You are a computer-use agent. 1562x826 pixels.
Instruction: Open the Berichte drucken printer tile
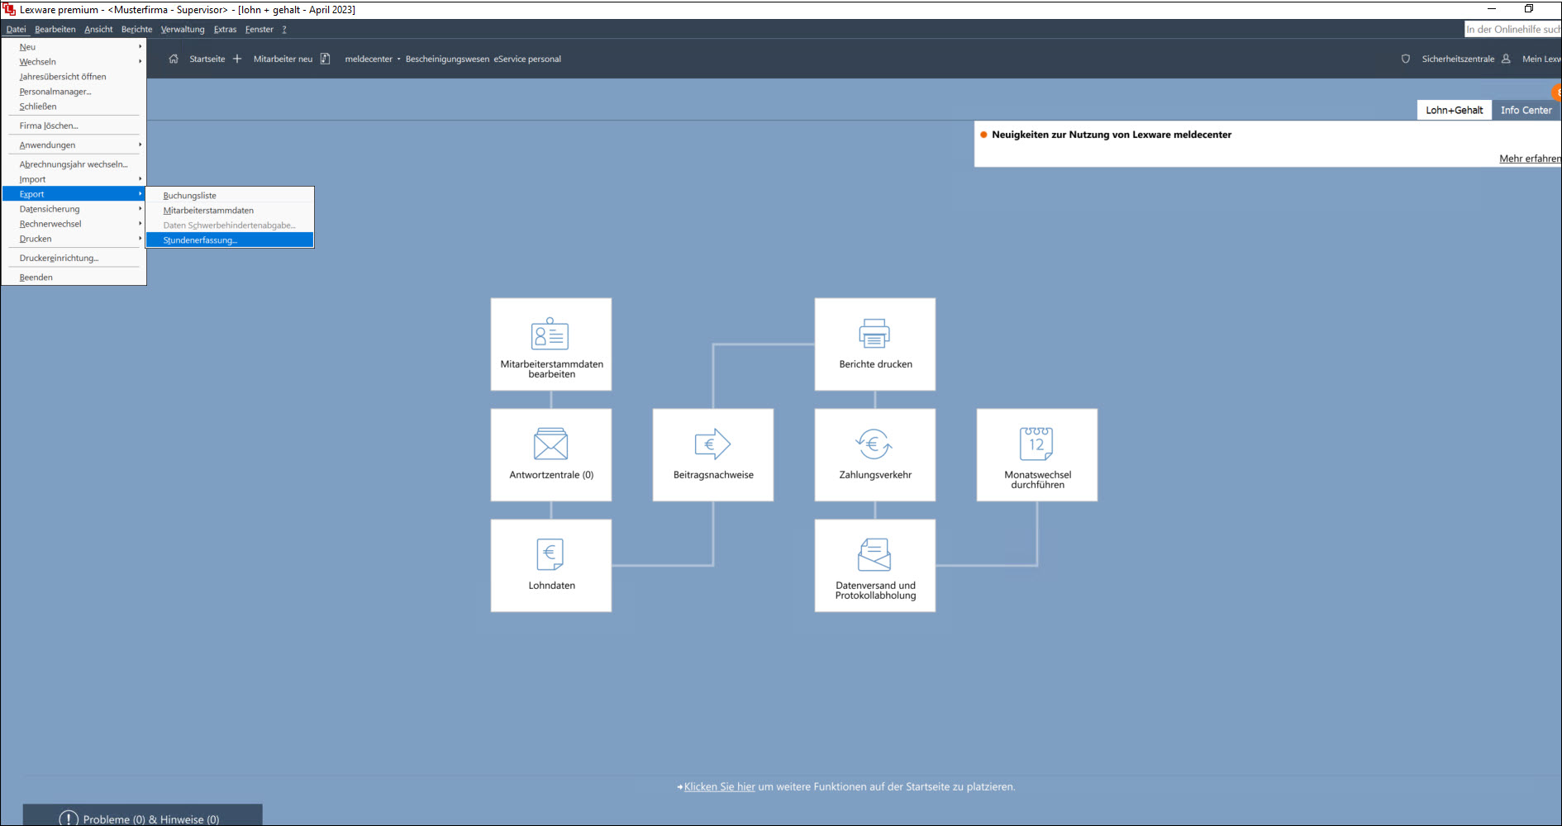coord(875,344)
